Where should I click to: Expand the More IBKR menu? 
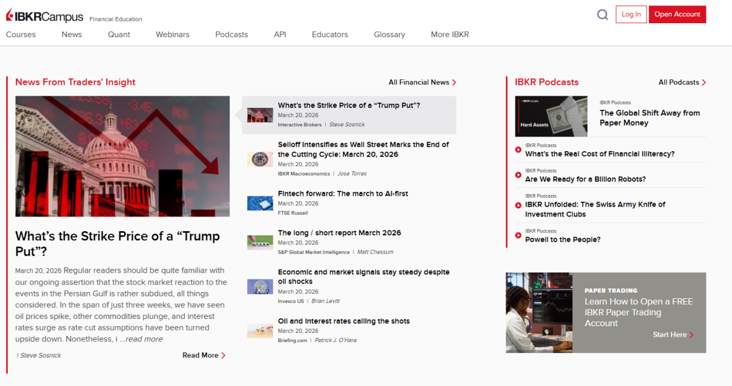[x=450, y=34]
